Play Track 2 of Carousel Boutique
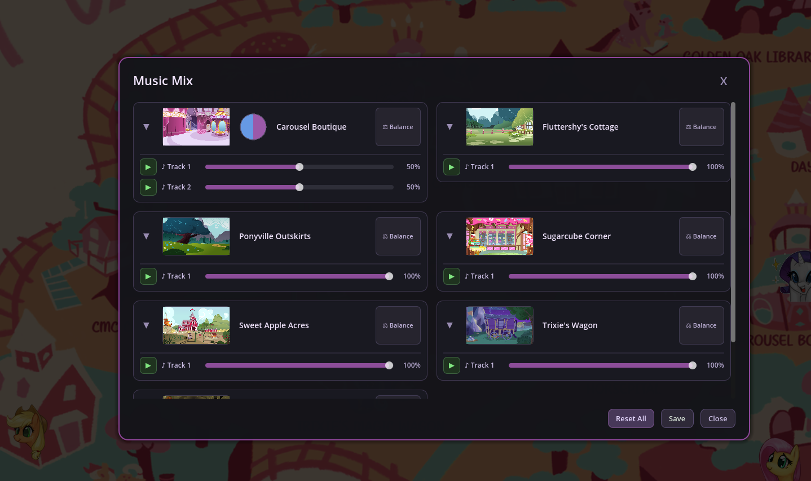The width and height of the screenshot is (811, 481). point(148,187)
